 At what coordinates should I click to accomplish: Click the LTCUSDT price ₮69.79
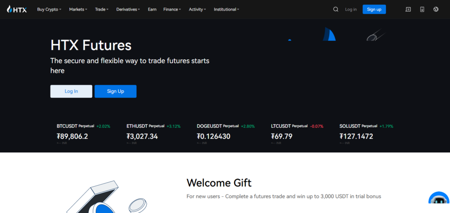pyautogui.click(x=282, y=136)
